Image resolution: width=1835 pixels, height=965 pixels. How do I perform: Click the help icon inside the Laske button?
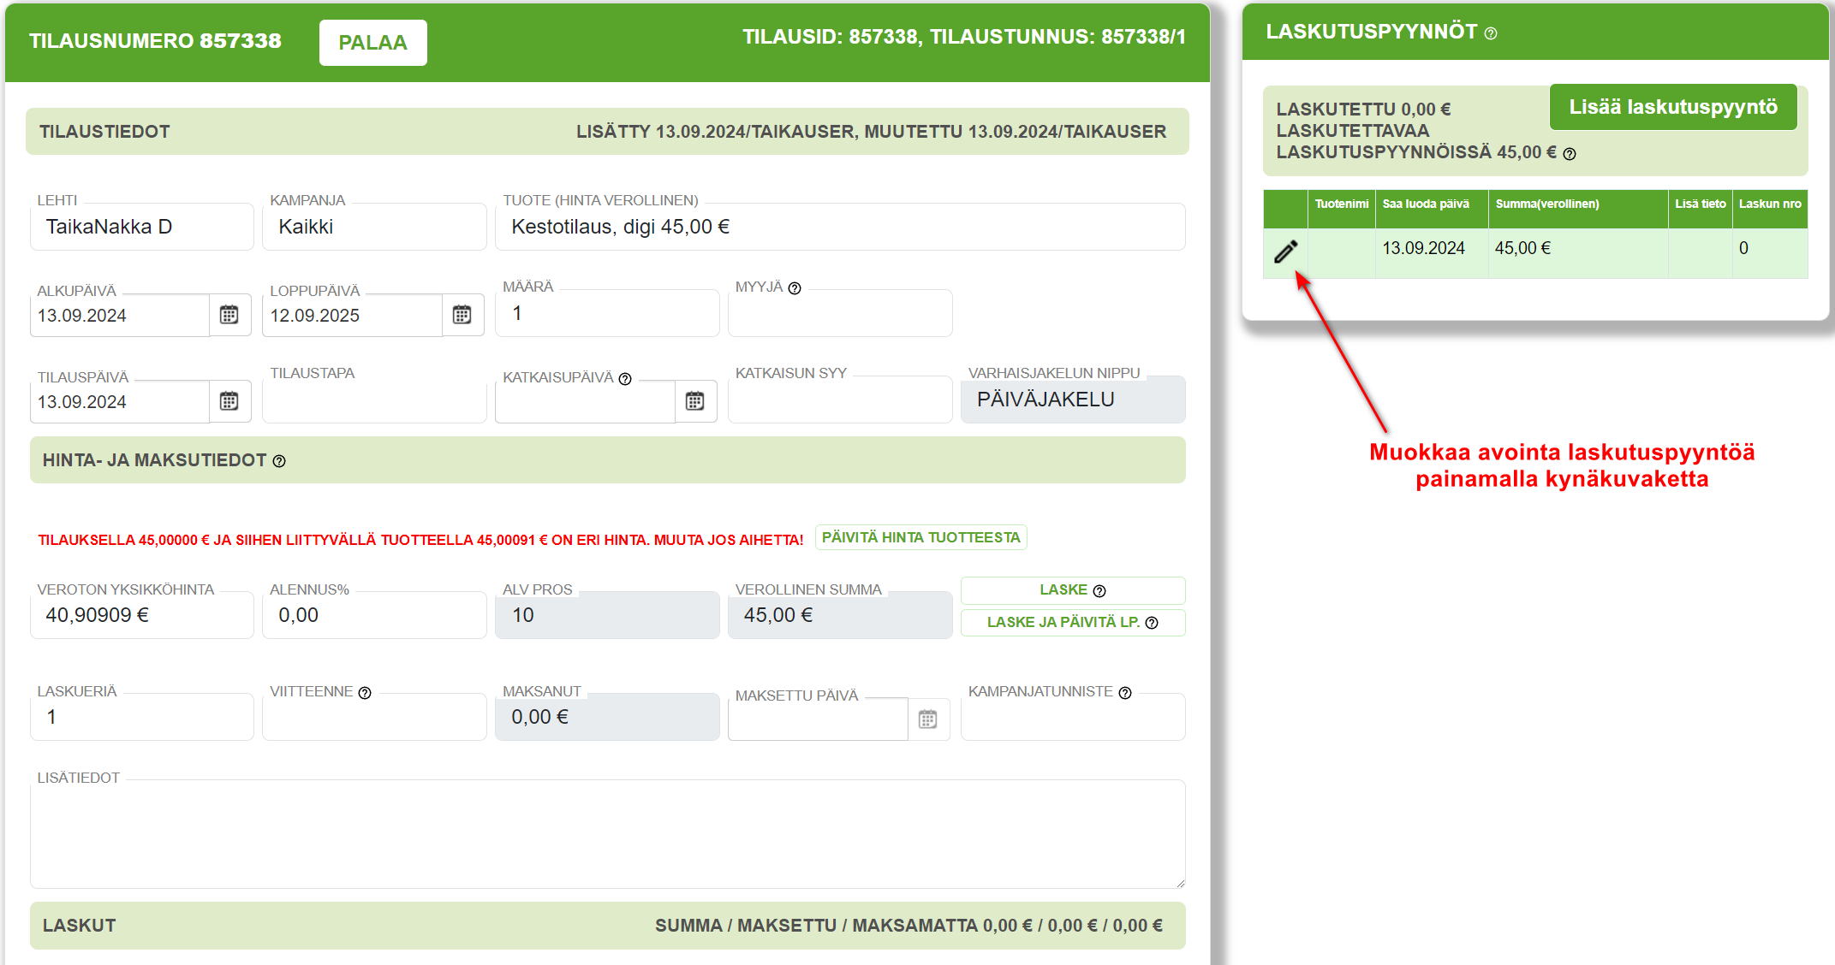[x=1099, y=591]
